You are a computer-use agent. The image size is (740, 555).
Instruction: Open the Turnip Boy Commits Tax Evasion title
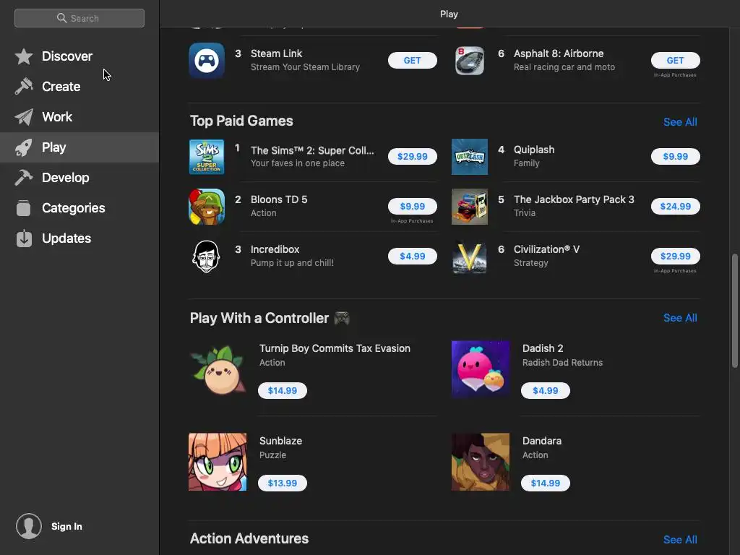[335, 349]
